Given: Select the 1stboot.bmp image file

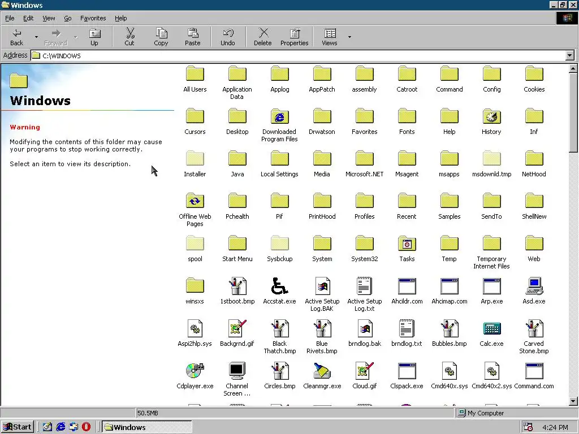Looking at the screenshot, I should coord(237,291).
